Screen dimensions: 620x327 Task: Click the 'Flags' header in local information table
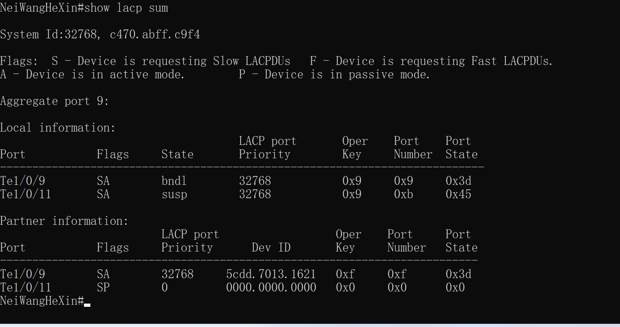(113, 154)
